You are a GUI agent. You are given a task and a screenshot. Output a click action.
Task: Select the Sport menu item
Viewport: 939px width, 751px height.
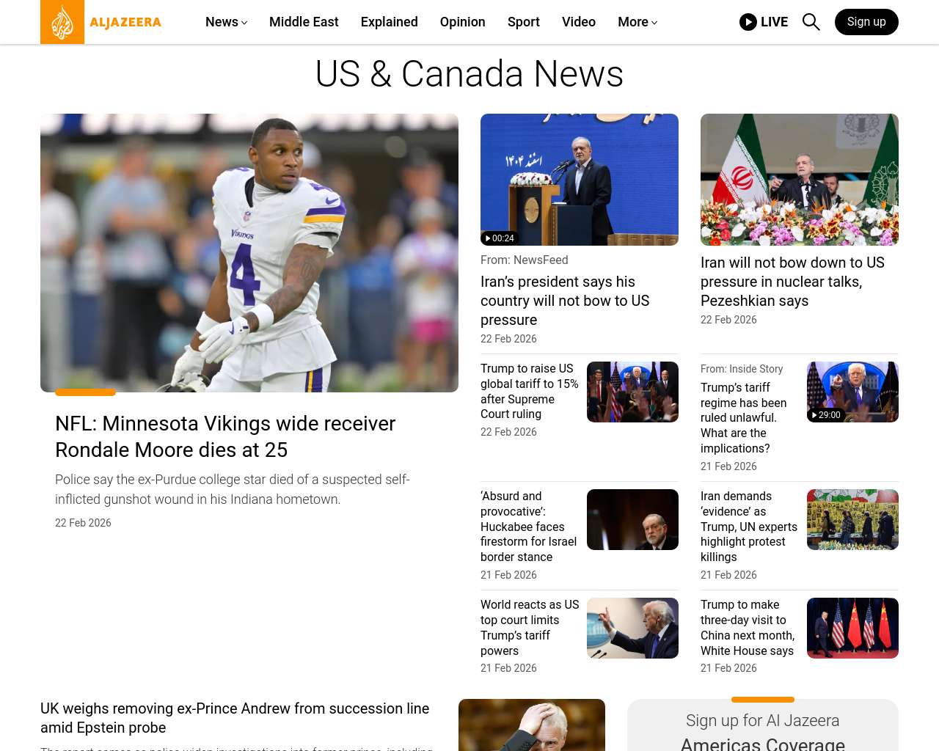pos(523,22)
